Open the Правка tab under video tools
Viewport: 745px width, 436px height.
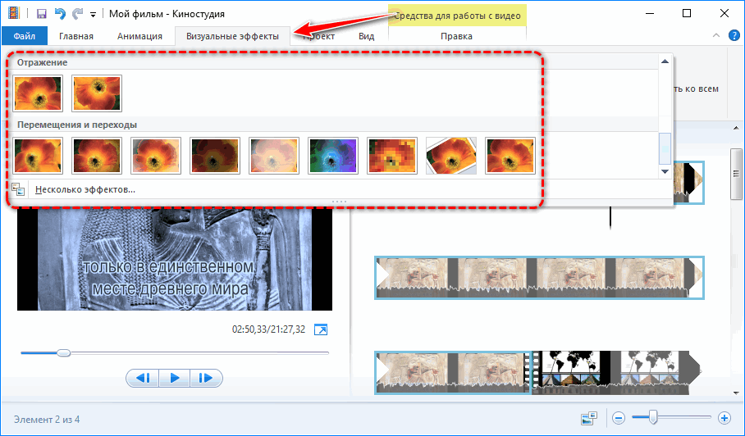456,36
